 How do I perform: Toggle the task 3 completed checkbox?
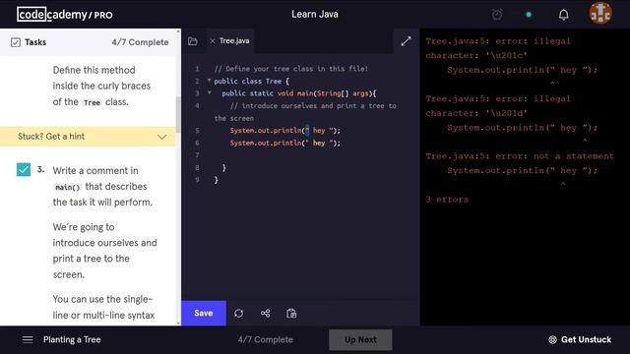pyautogui.click(x=24, y=169)
